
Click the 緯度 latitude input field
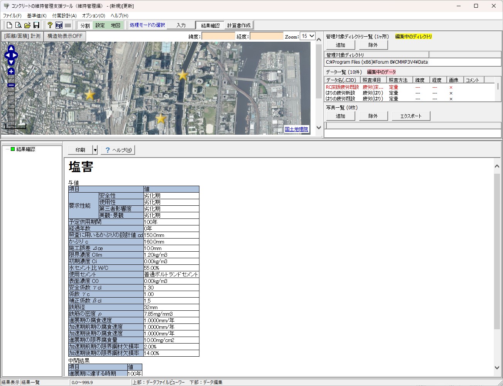pos(218,36)
